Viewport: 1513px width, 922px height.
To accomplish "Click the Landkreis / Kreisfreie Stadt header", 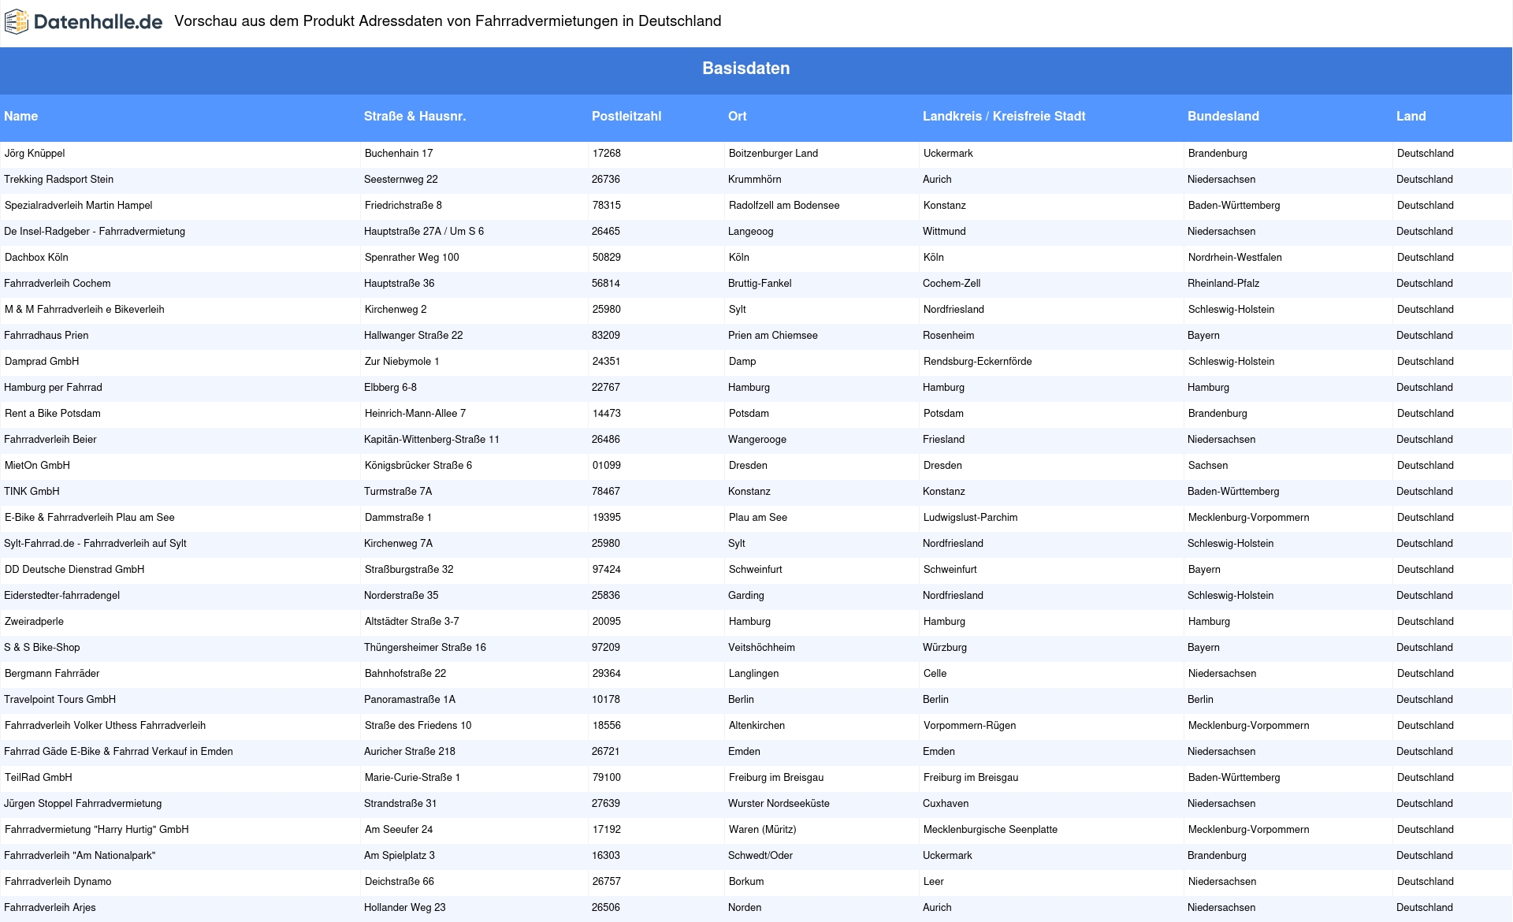I will click(1004, 116).
